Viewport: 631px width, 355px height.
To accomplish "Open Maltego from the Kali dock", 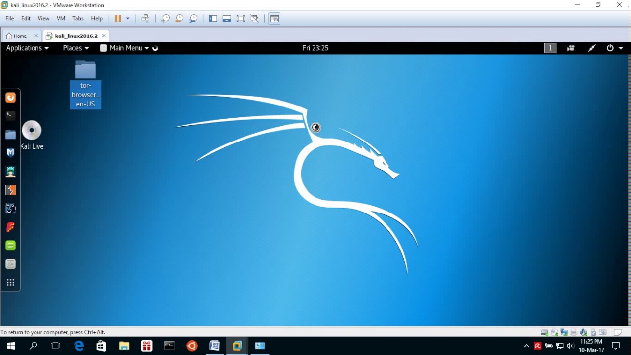I will [10, 209].
